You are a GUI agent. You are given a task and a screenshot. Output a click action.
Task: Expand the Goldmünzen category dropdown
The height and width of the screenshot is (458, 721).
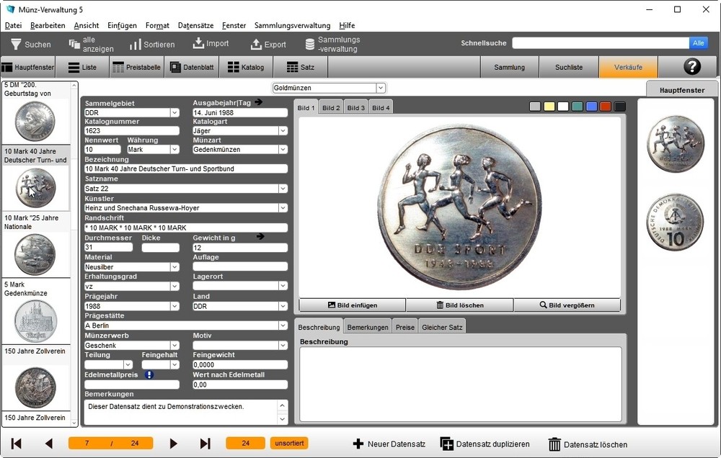tap(381, 86)
